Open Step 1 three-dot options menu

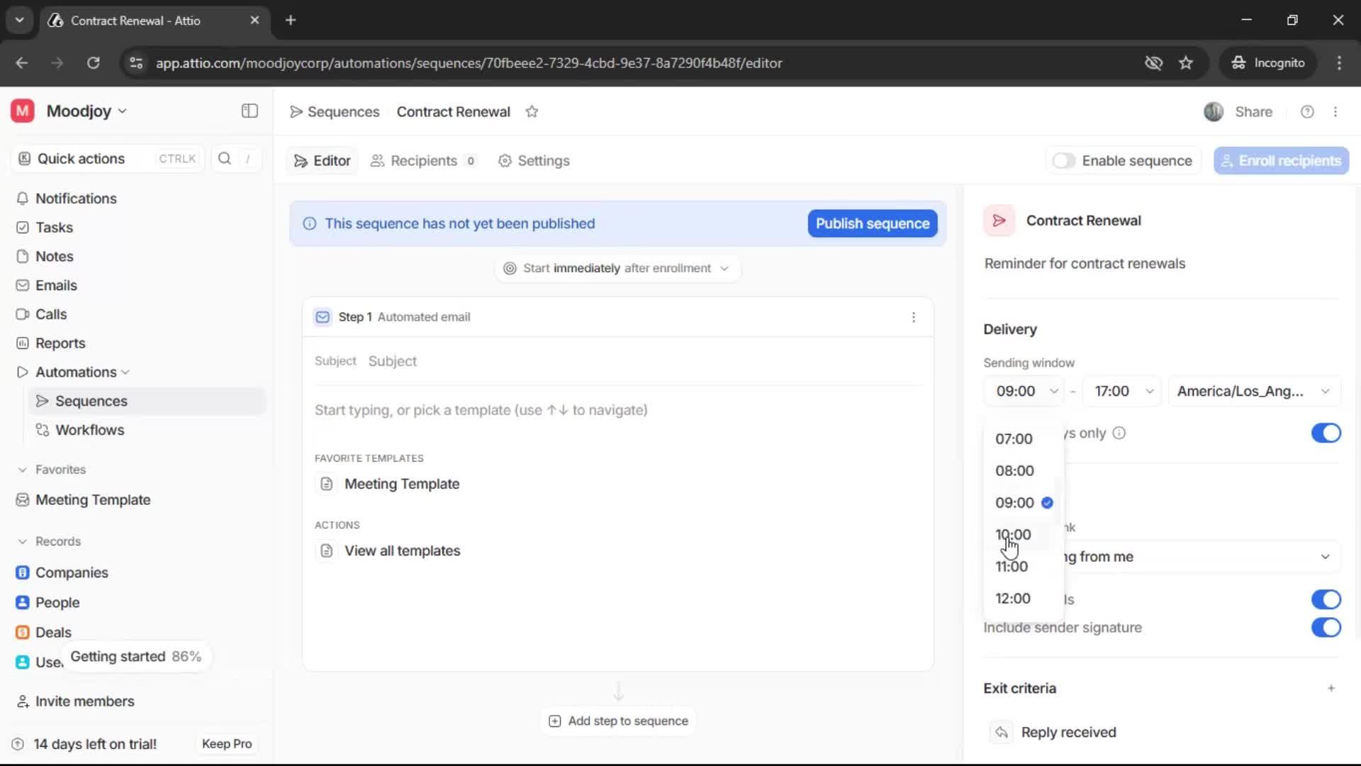point(913,317)
